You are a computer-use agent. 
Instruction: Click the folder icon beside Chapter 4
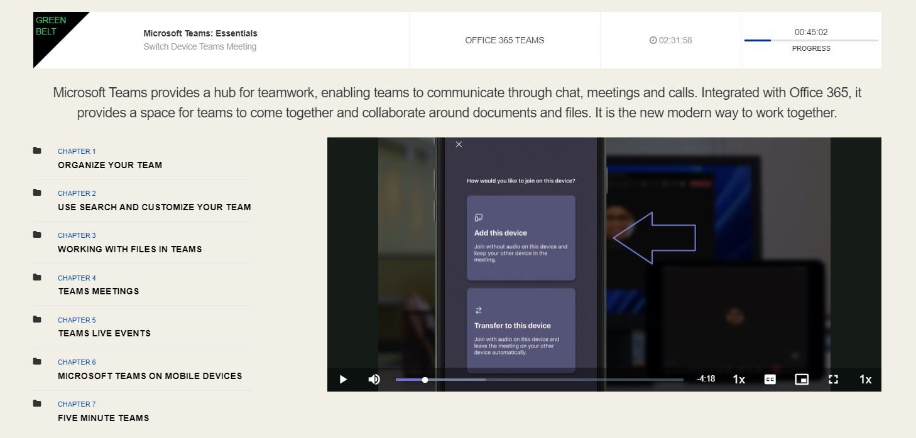click(37, 277)
